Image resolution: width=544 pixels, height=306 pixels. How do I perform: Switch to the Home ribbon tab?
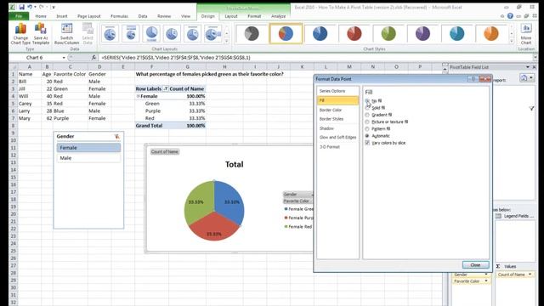(41, 16)
